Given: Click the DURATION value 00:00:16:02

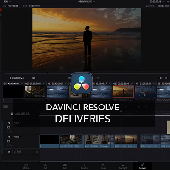Looking at the screenshot, I should [163, 6].
